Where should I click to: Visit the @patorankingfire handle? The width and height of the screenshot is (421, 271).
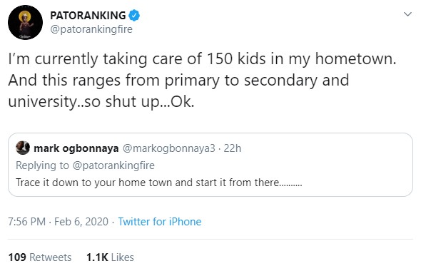[91, 29]
